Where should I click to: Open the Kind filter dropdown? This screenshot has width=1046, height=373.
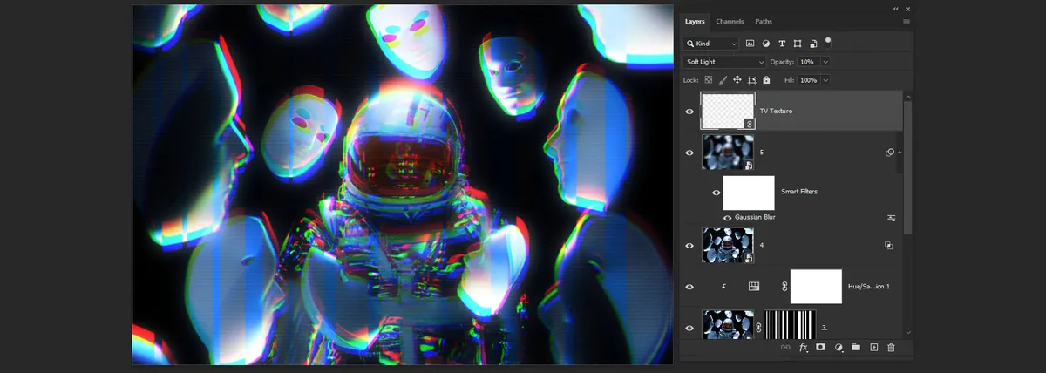(x=711, y=44)
